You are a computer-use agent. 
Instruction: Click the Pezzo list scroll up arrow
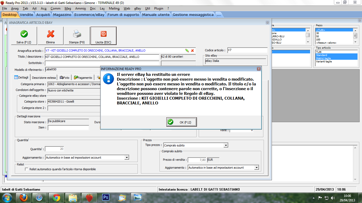[356, 30]
